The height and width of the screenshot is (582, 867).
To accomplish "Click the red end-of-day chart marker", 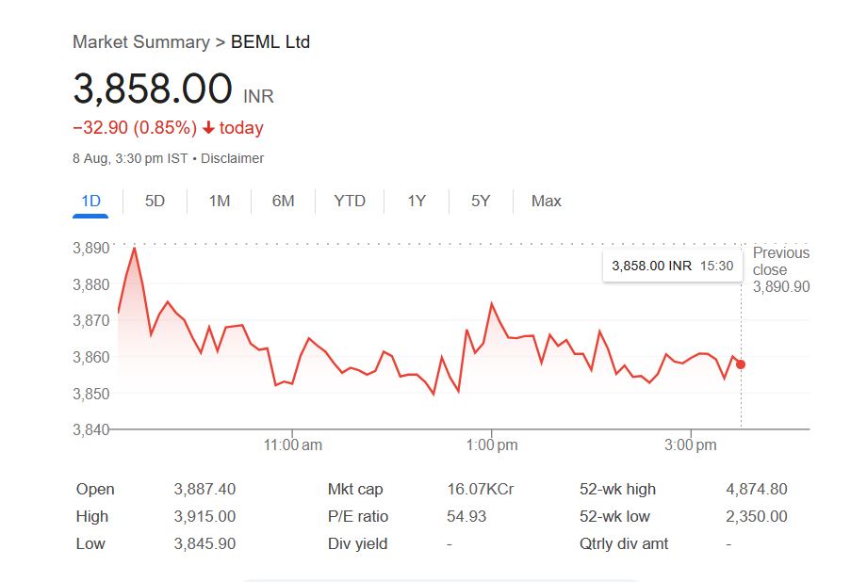I will [x=741, y=364].
